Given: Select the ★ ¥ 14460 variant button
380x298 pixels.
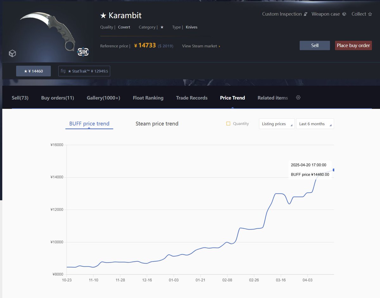Looking at the screenshot, I should click(34, 71).
